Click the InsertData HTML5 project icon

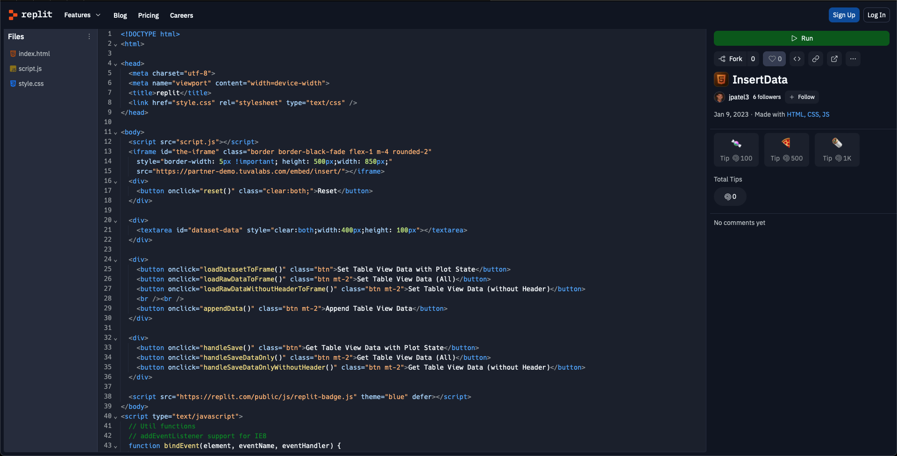[721, 79]
